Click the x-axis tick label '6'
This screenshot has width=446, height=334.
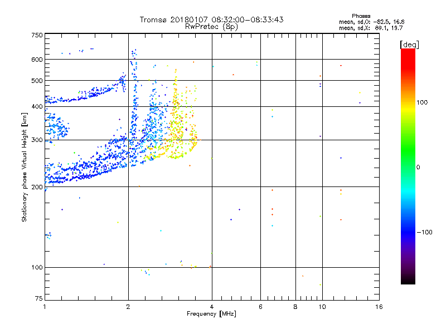tap(260, 307)
